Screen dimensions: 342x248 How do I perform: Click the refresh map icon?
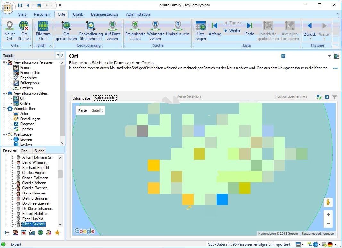click(319, 97)
